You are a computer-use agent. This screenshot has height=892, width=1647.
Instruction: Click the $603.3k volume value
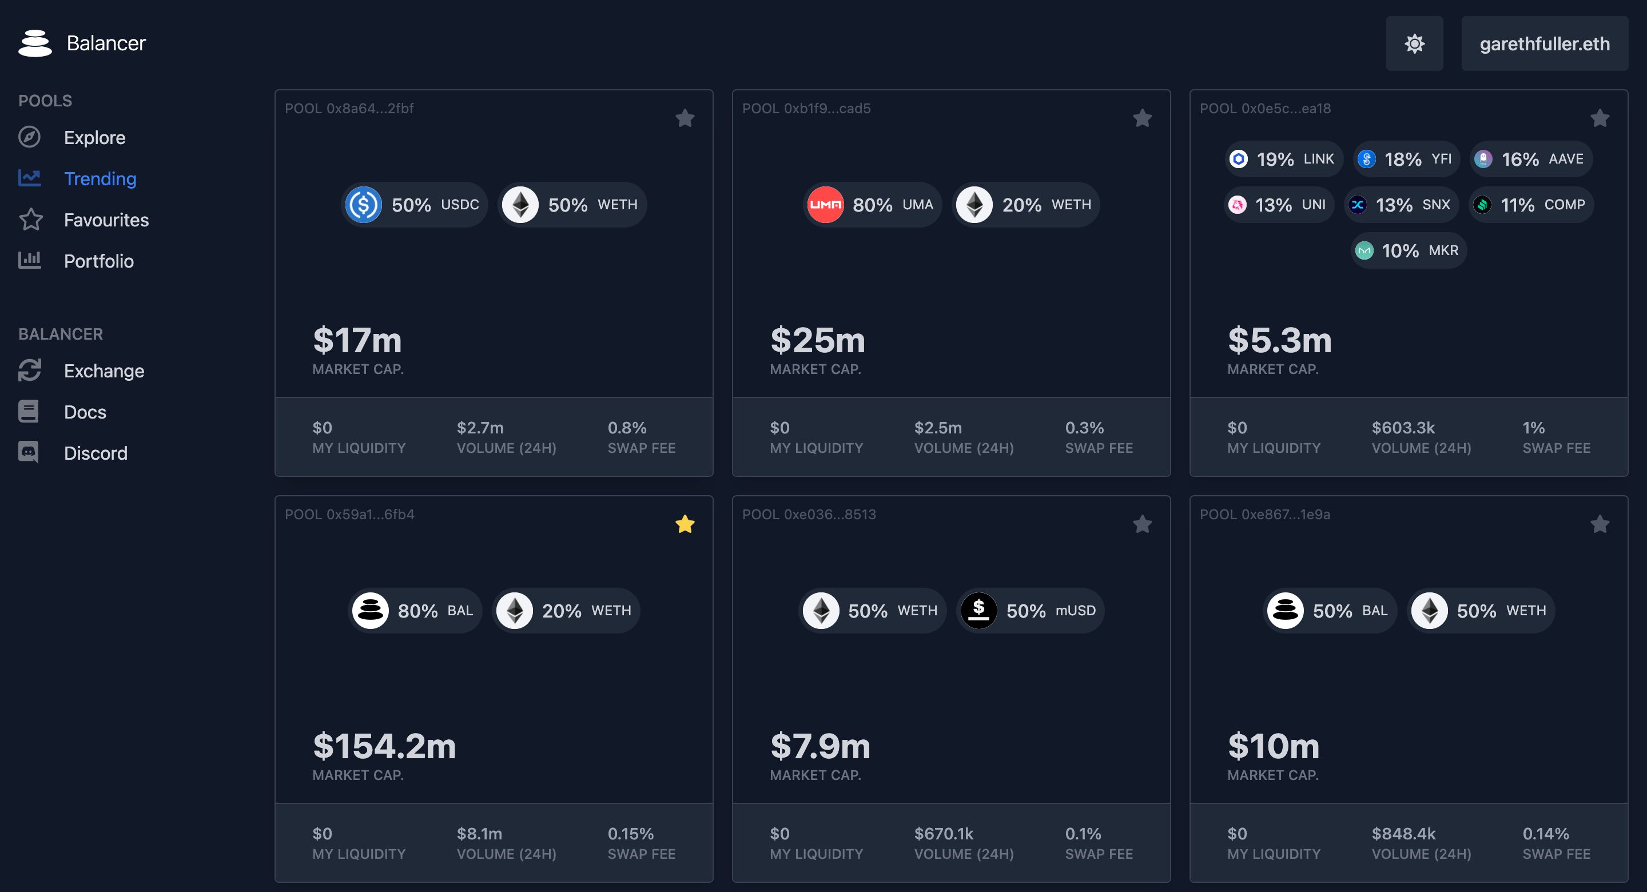[1403, 428]
